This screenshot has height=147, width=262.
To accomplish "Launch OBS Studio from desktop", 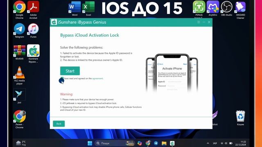I will (x=226, y=9).
